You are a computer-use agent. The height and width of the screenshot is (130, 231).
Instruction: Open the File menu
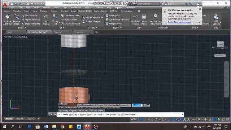coord(13,8)
